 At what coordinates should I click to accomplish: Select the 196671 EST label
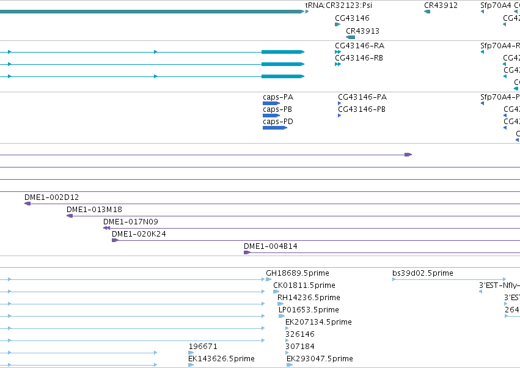[203, 347]
